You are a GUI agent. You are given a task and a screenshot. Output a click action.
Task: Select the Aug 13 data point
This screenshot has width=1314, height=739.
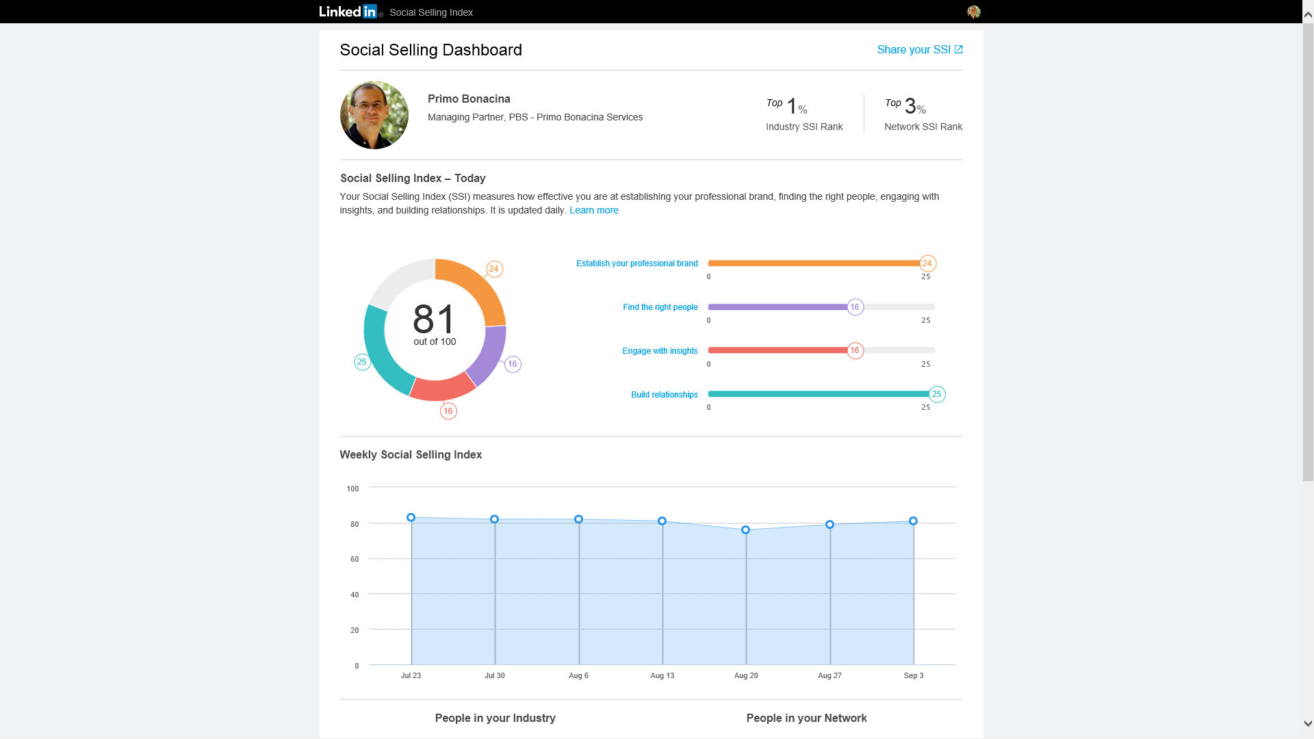(x=662, y=521)
